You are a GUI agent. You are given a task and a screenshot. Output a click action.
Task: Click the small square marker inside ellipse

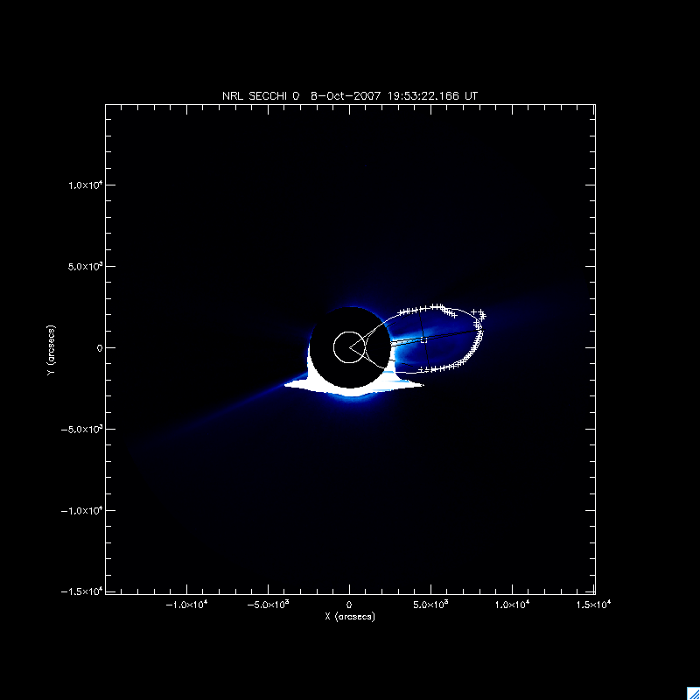coord(424,339)
